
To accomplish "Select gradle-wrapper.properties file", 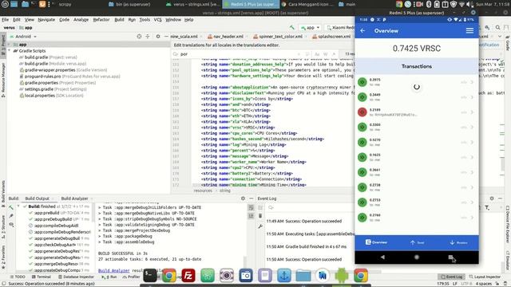I will tap(63, 70).
